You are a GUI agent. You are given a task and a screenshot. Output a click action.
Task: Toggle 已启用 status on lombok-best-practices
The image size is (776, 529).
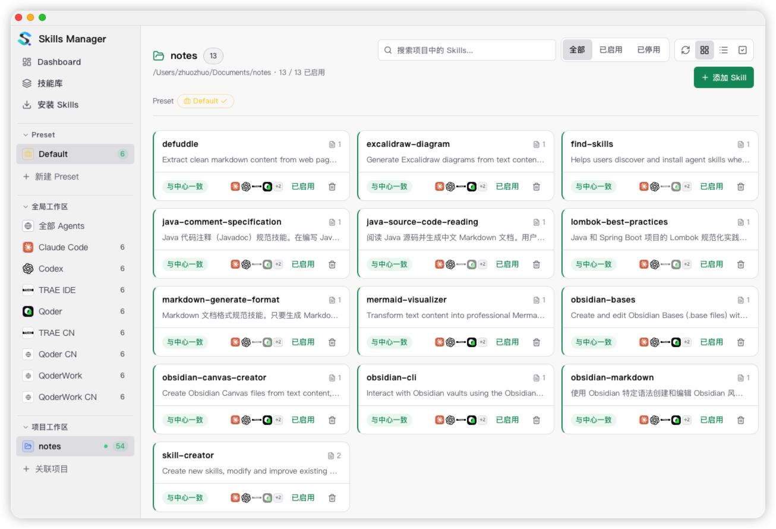click(x=712, y=264)
